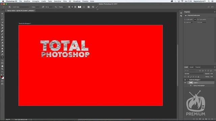The image size is (216, 121).
Task: Open the anti-aliasing method dropdown
Action: [x=62, y=7]
